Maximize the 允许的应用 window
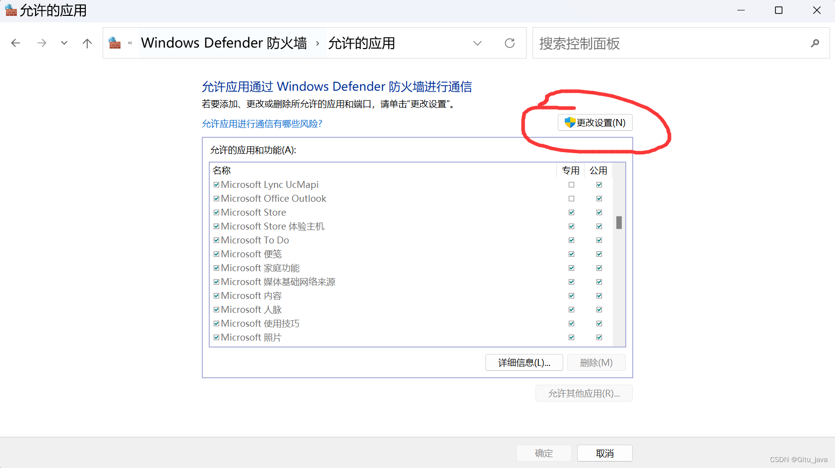This screenshot has height=468, width=835. 778,10
